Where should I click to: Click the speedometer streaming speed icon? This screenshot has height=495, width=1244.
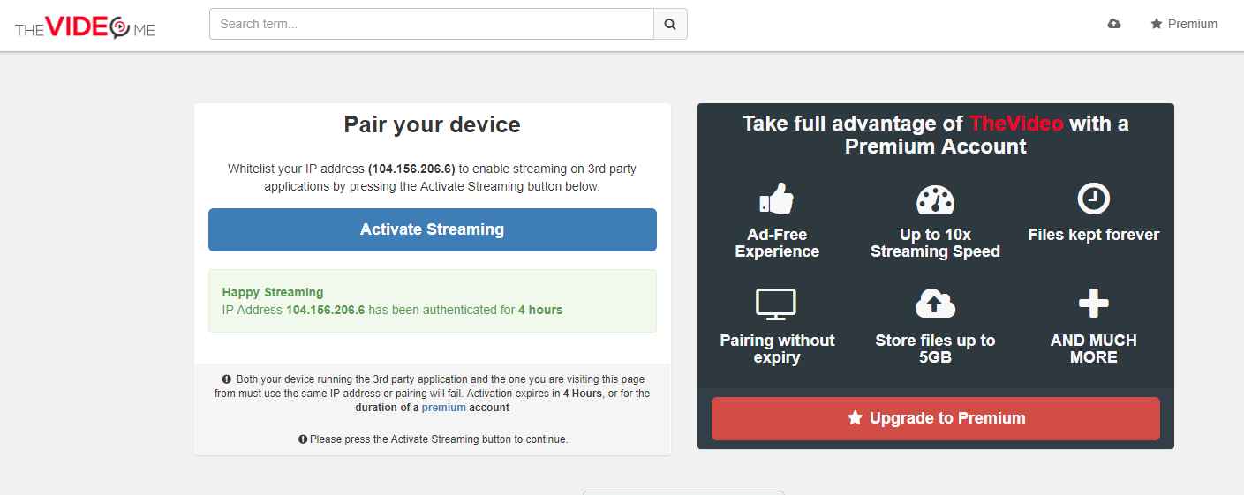point(936,200)
